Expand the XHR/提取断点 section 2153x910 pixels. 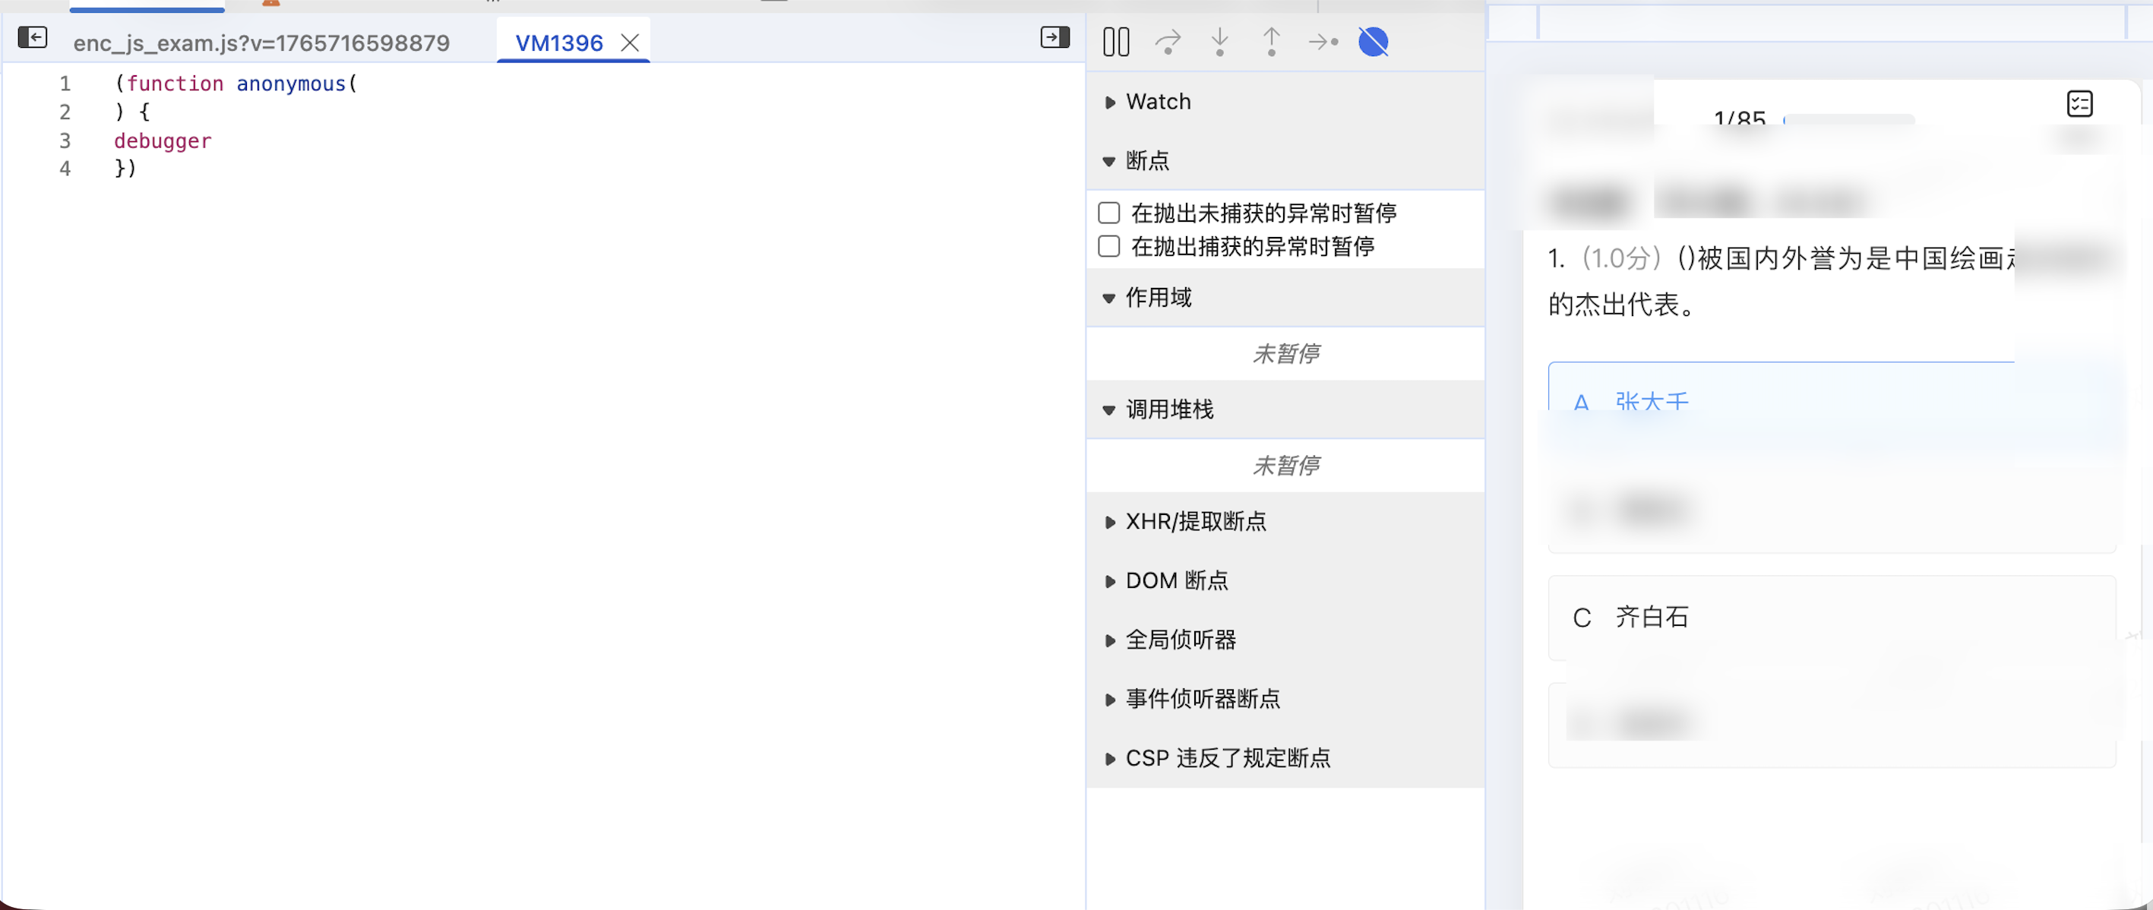coord(1285,521)
